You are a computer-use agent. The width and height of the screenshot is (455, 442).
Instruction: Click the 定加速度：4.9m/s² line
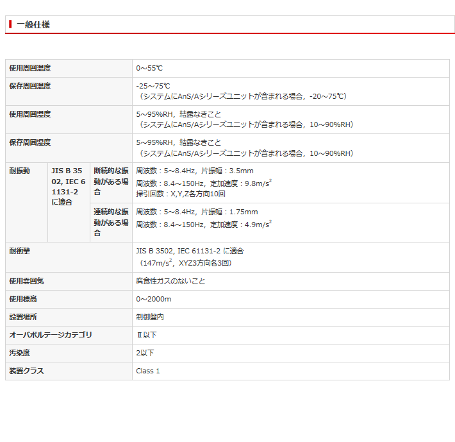[x=204, y=224]
